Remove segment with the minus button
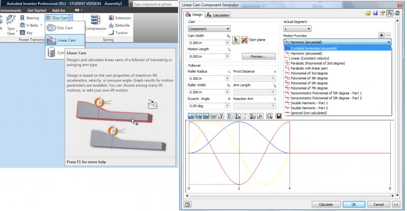 click(388, 35)
